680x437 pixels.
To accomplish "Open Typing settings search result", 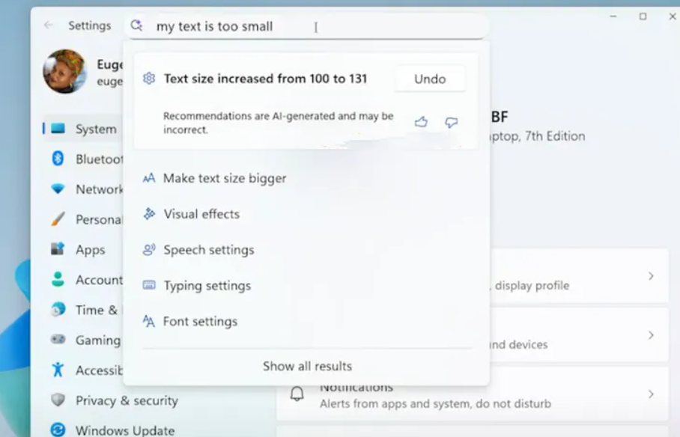I will [207, 286].
